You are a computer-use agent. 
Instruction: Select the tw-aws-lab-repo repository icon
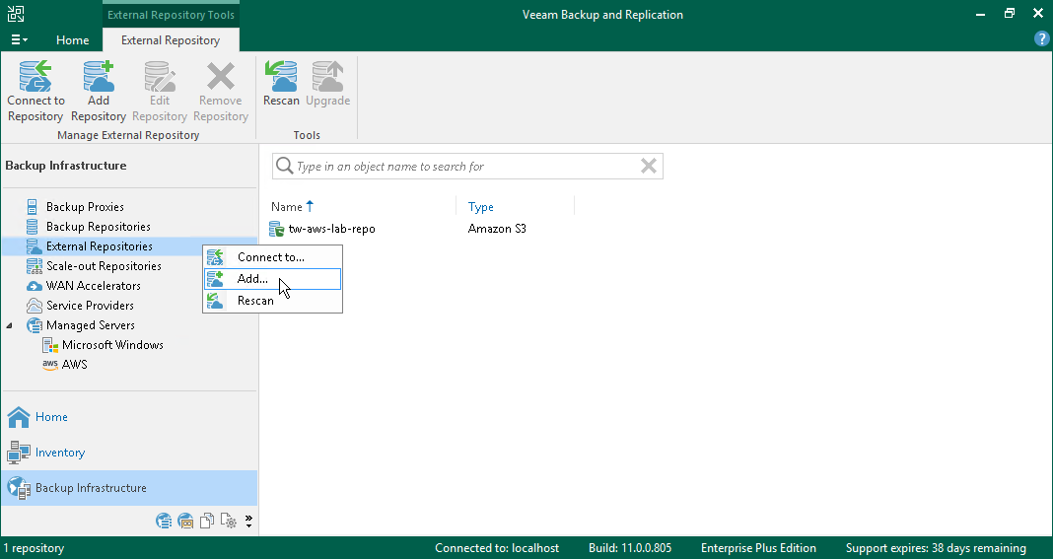[277, 229]
